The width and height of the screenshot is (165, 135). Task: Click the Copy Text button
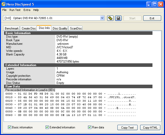click(127, 127)
